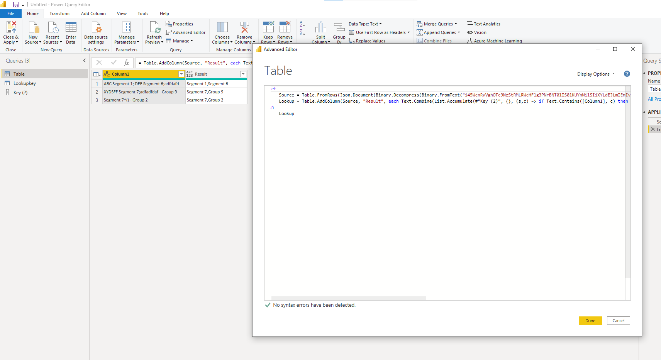Switch to the View tab
Image resolution: width=661 pixels, height=360 pixels.
(122, 14)
